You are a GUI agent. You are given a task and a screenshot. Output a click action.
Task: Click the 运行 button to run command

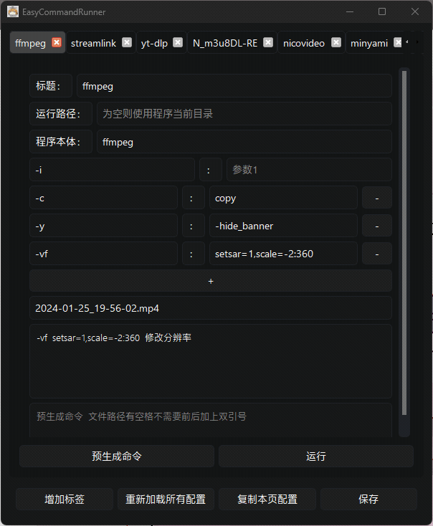coord(316,456)
